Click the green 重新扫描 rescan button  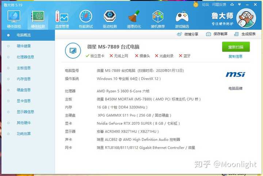[236, 47]
